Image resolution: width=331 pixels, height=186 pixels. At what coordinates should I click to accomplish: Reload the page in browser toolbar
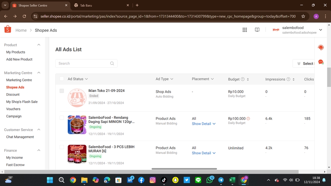(24, 16)
